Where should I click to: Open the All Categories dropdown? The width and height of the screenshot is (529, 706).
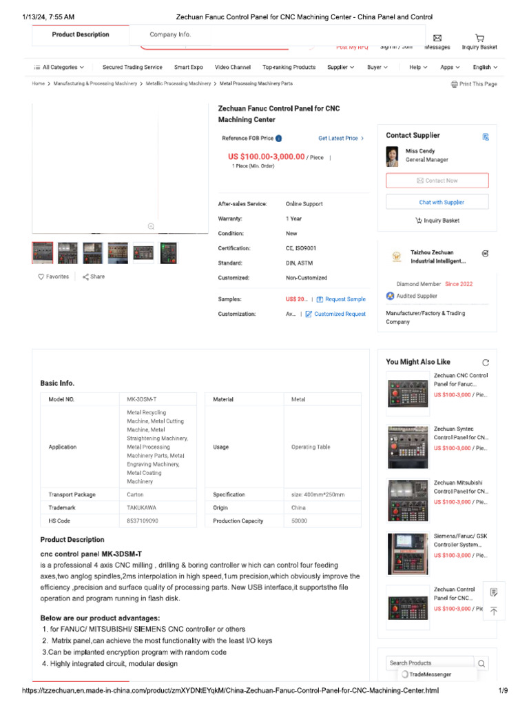pos(59,67)
